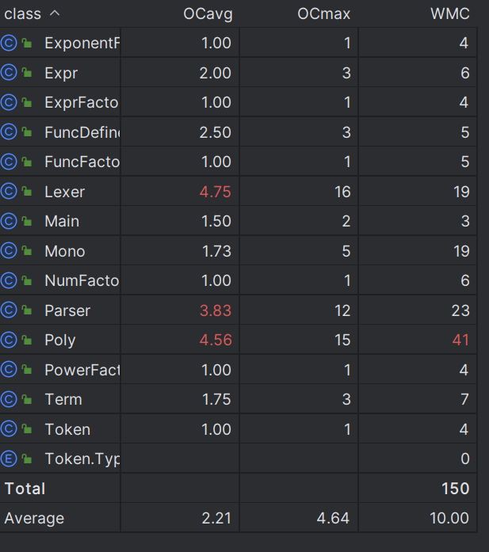This screenshot has width=489, height=552.
Task: Click Poly's red WMC value 41
Action: click(460, 340)
